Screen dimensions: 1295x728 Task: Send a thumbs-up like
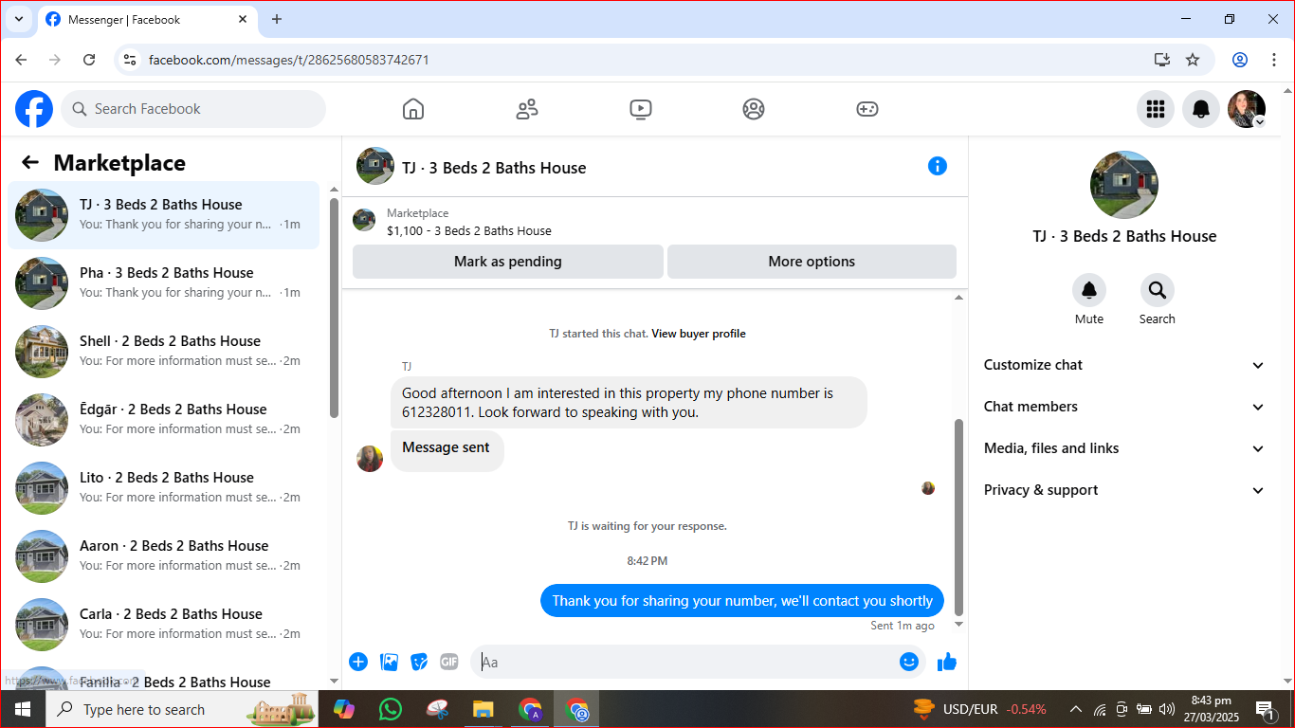[947, 662]
